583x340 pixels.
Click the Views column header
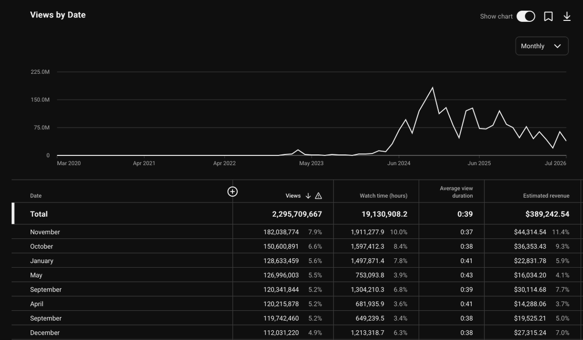pos(293,196)
